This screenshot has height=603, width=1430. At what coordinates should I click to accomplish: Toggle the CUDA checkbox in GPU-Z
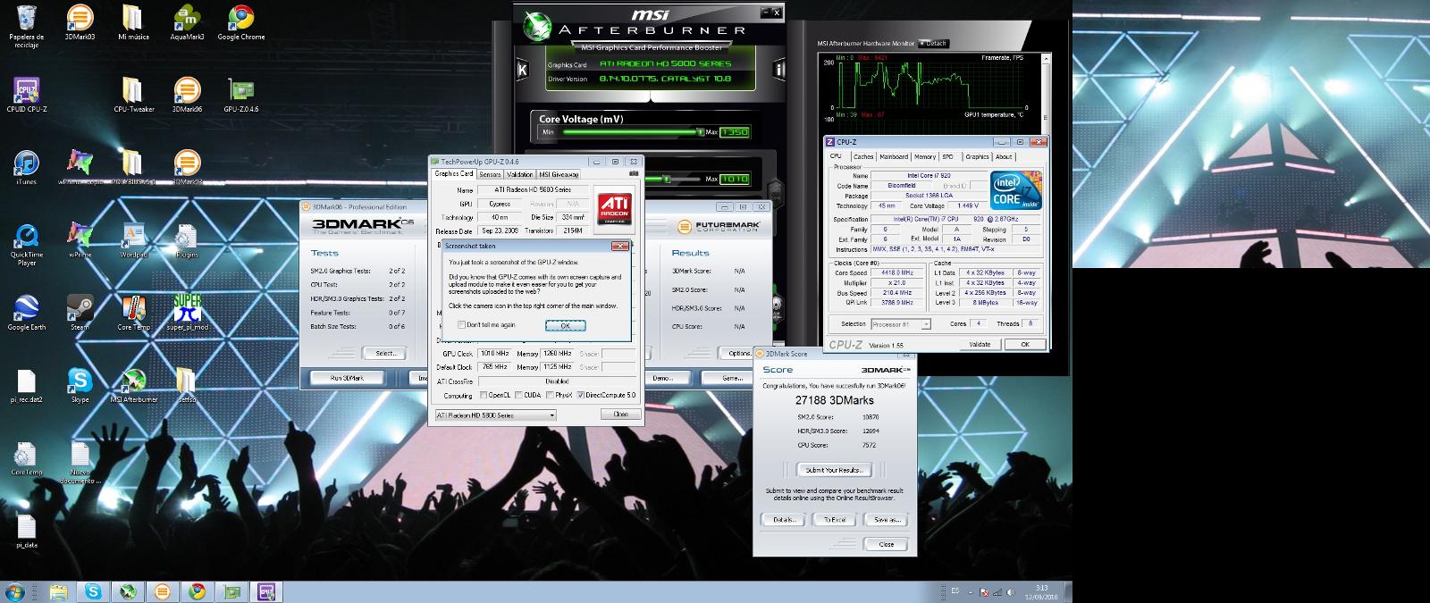click(x=519, y=395)
